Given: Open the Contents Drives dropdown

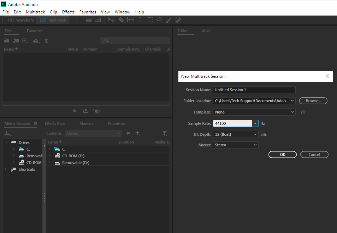Looking at the screenshot, I should point(93,133).
